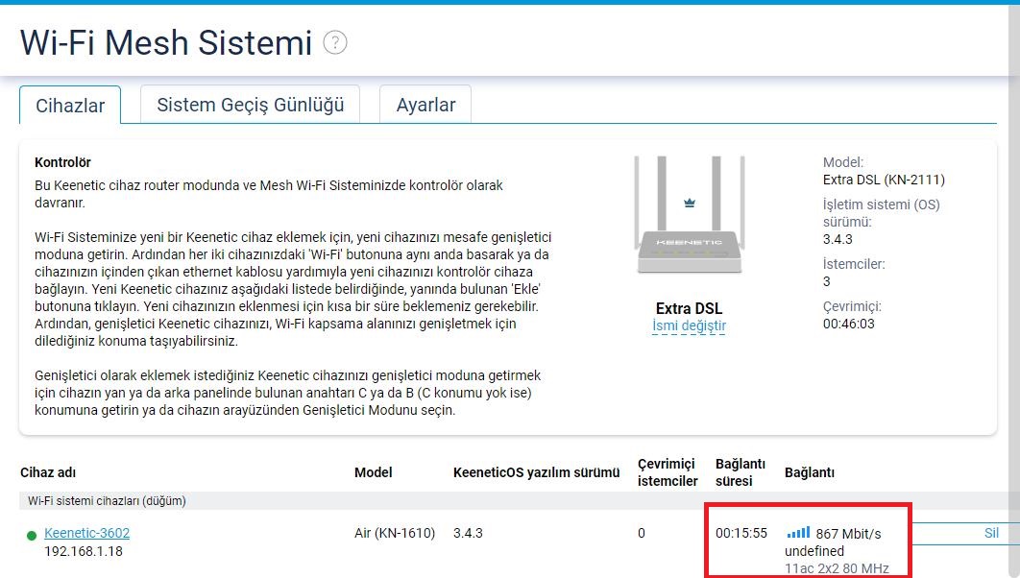Open the Ayarlar tab
1020x578 pixels.
[x=425, y=104]
